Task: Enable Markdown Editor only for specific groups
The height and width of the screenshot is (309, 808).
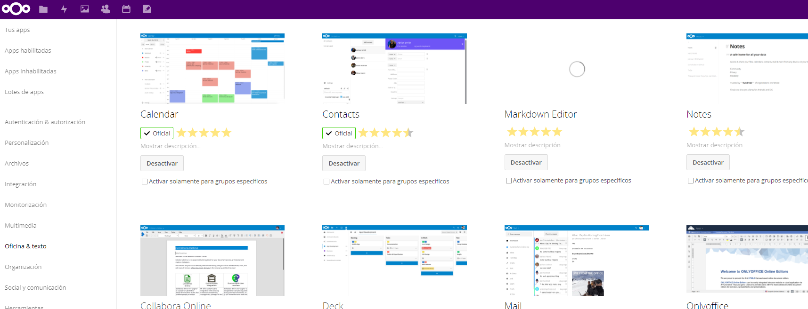Action: click(509, 181)
